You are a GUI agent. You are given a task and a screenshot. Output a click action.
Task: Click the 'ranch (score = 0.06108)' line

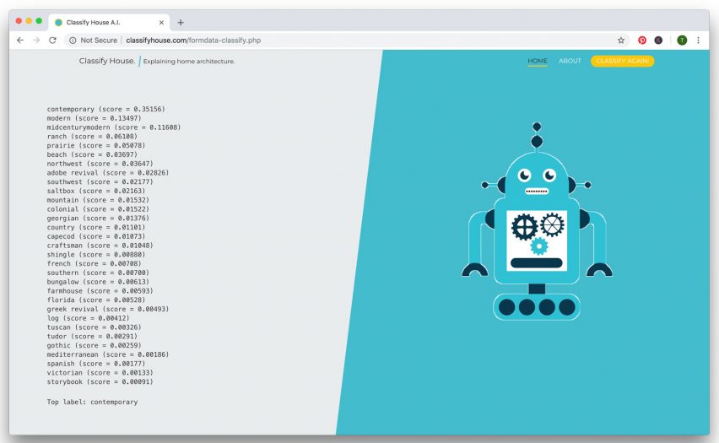point(92,137)
